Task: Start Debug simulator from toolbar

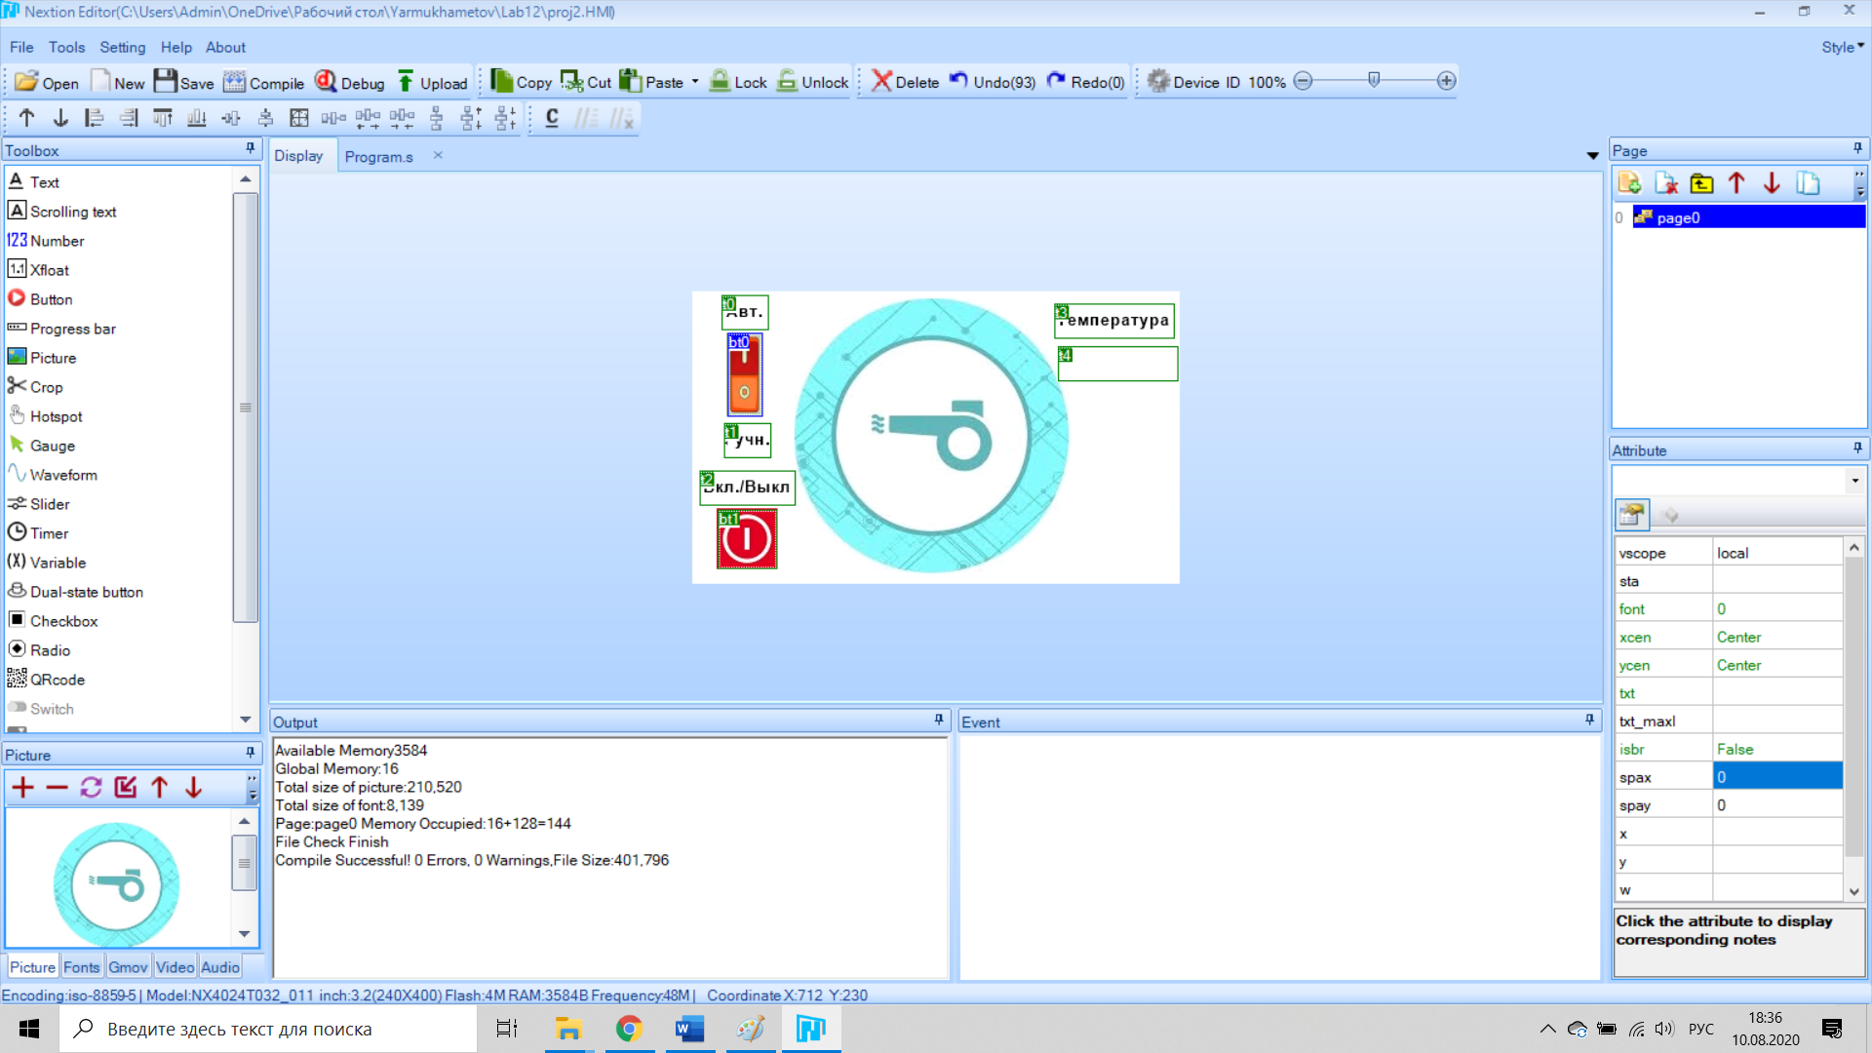Action: 327,82
